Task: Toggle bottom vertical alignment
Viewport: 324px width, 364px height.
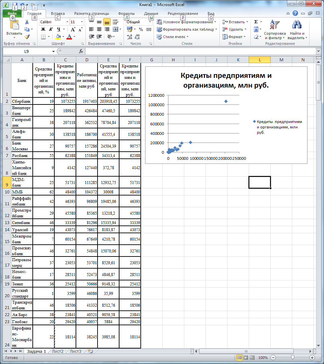Action: coord(107,22)
